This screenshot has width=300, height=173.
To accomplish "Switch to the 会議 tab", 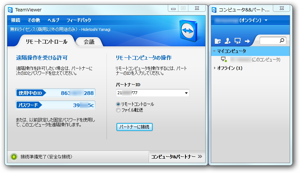I will pyautogui.click(x=89, y=42).
